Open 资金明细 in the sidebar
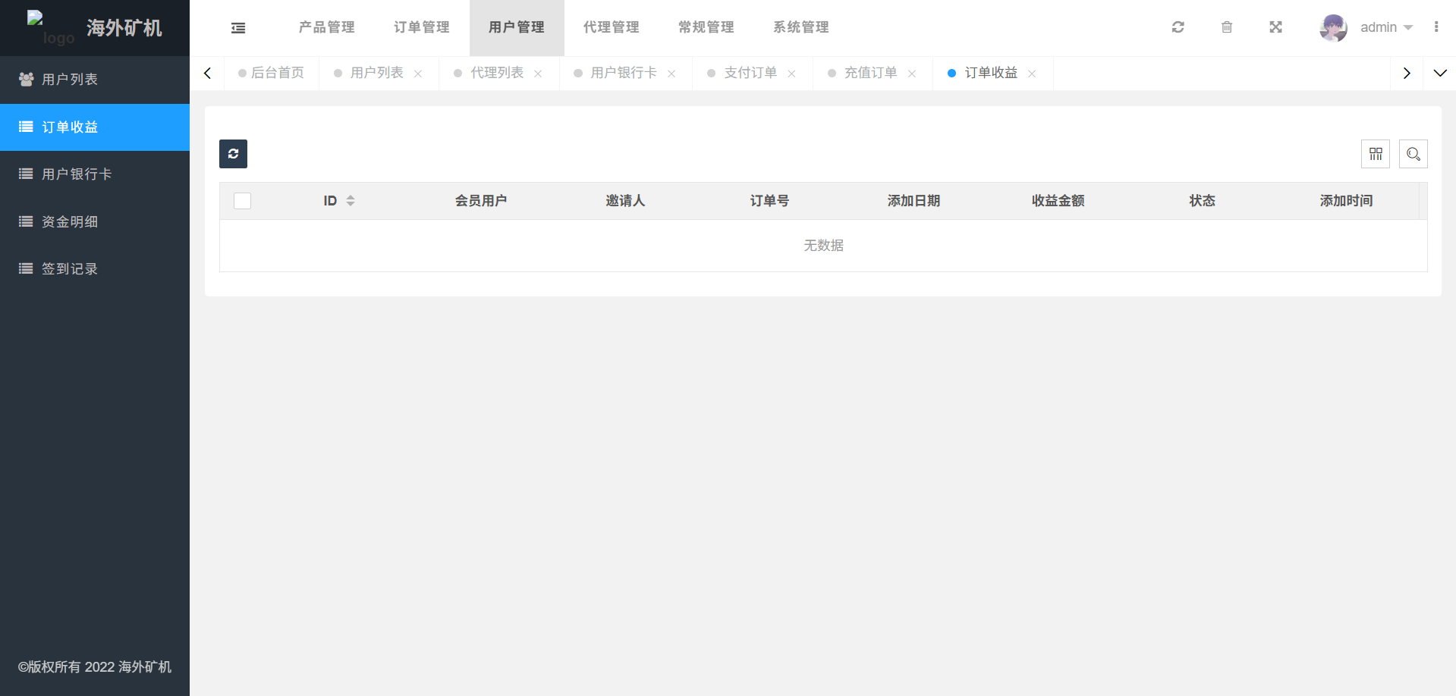Screen dimensions: 1456x696 (x=70, y=221)
